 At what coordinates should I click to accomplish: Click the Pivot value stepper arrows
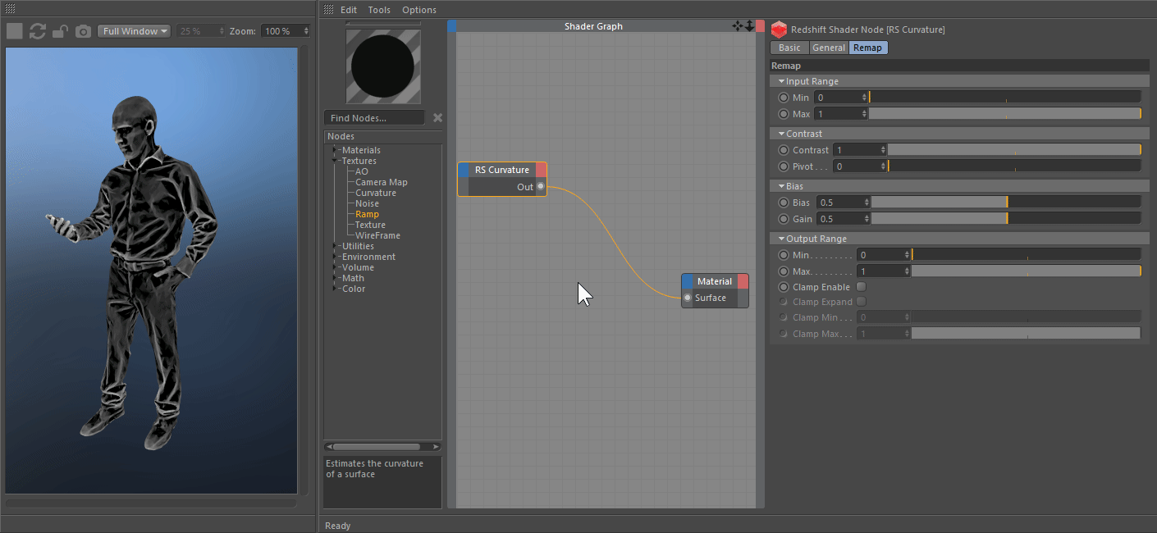click(883, 166)
